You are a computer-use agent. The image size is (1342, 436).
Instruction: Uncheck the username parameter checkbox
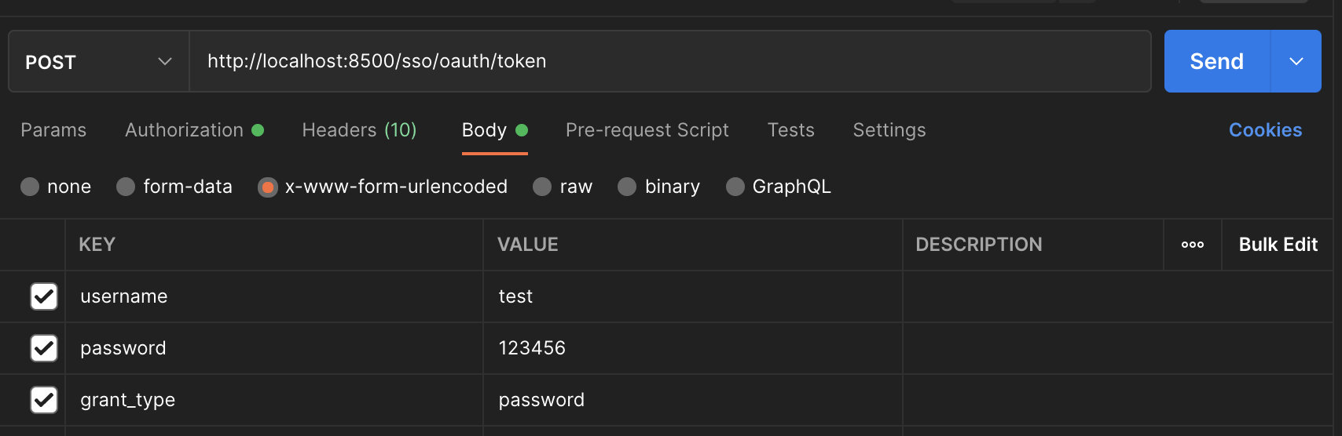44,296
